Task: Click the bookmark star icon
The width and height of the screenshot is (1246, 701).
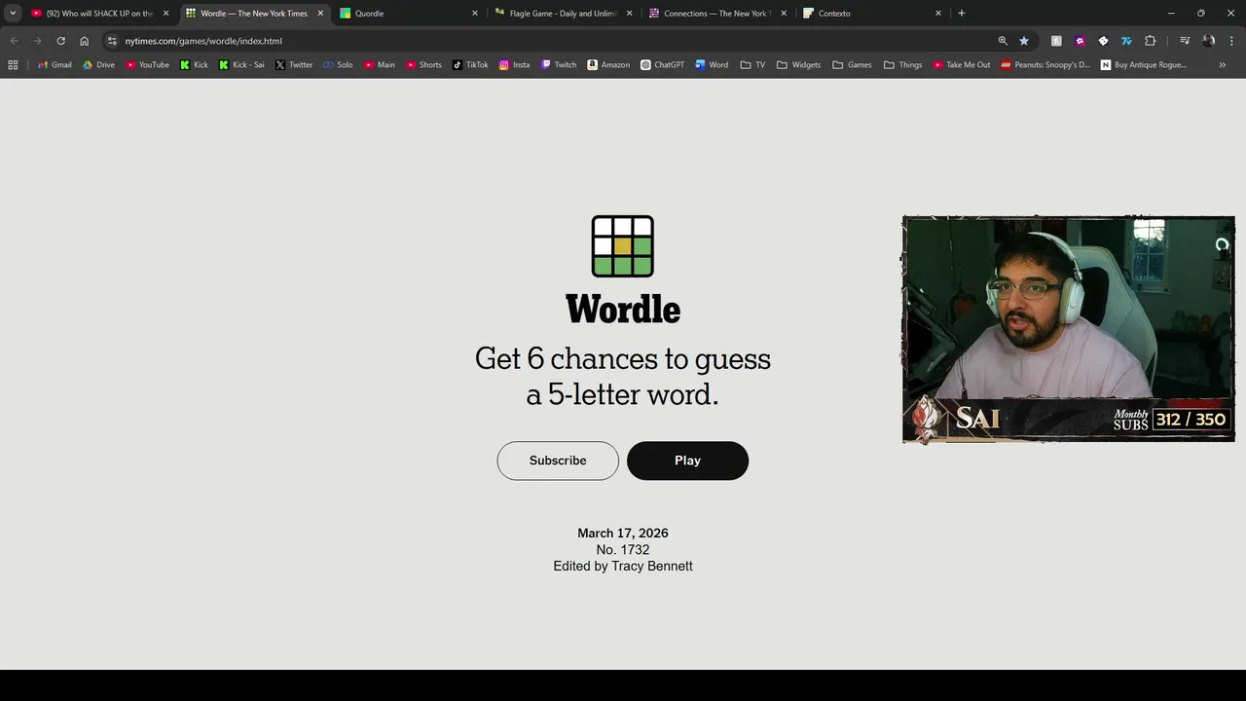Action: [1024, 41]
